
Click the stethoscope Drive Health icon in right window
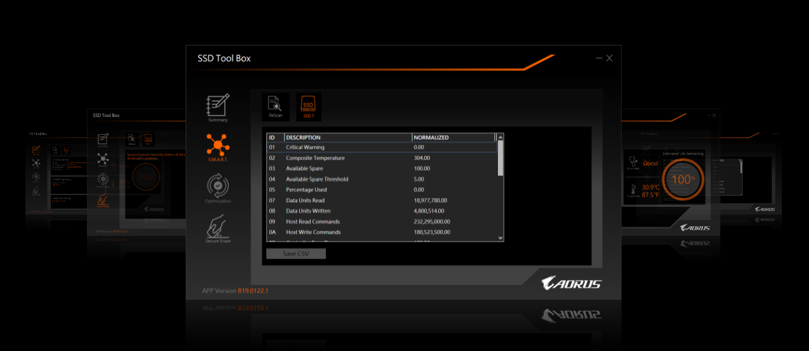click(632, 161)
